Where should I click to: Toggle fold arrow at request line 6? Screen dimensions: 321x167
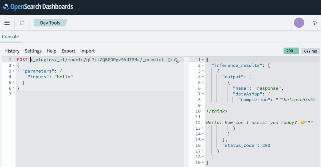pos(13,88)
